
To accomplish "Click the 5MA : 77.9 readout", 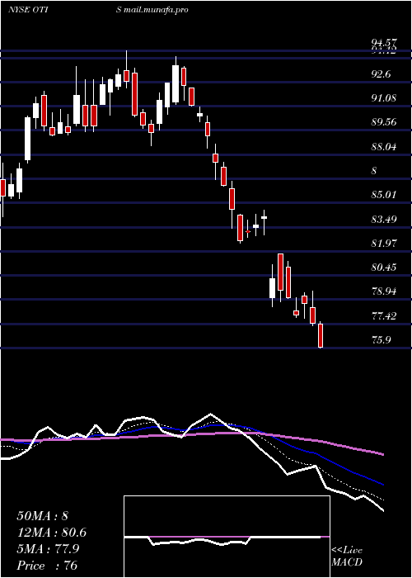I will 49,550.
